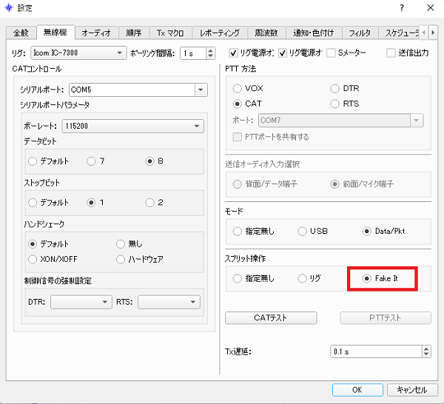Confirm settings with the OK button
Screen dimensions: 444x404
pyautogui.click(x=357, y=389)
